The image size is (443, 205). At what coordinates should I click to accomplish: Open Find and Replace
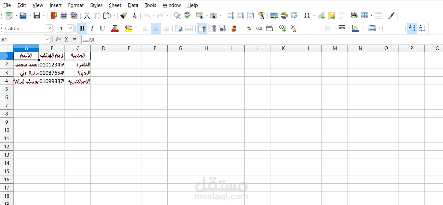(177, 15)
